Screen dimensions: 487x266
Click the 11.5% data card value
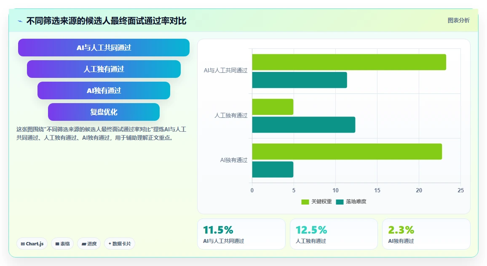click(218, 230)
